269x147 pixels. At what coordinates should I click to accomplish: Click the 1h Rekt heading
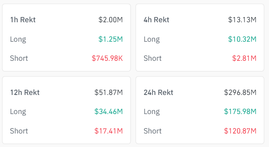(x=23, y=20)
